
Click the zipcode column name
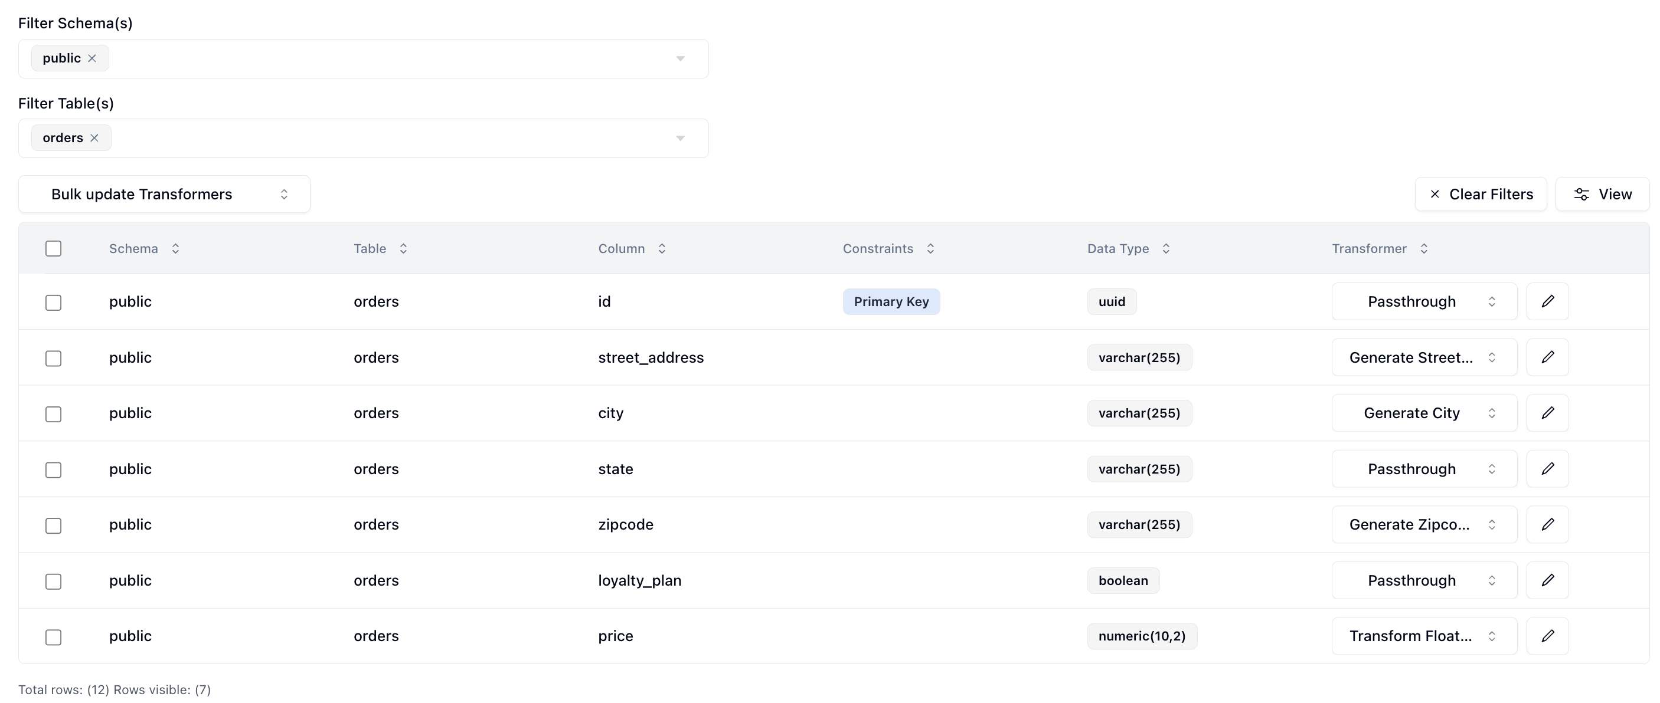click(625, 524)
